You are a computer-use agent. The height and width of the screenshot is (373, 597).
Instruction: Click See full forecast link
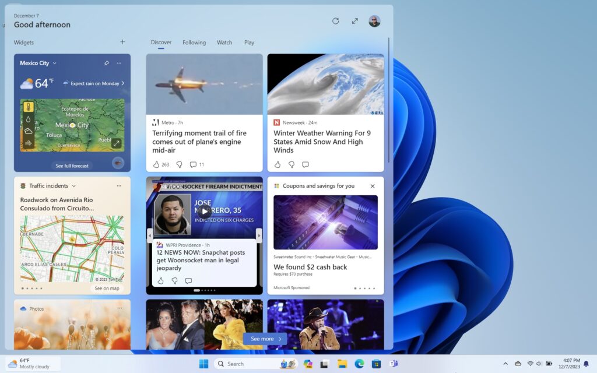click(x=72, y=166)
